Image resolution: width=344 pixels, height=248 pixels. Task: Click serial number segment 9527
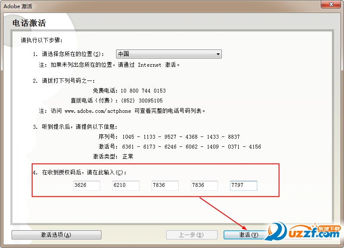point(170,137)
